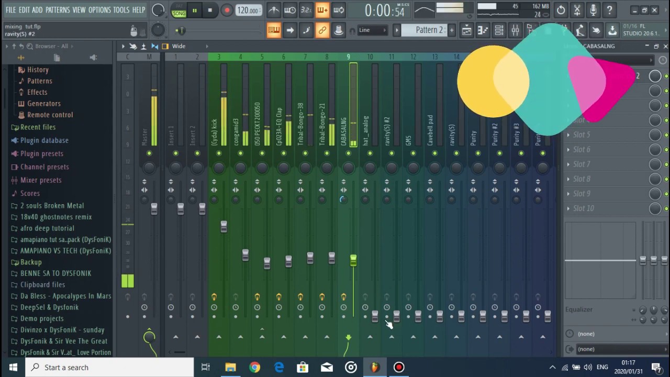670x377 pixels.
Task: Open Windows Start menu
Action: 13,367
